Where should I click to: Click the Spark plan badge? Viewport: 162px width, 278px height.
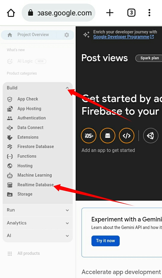pos(149,58)
